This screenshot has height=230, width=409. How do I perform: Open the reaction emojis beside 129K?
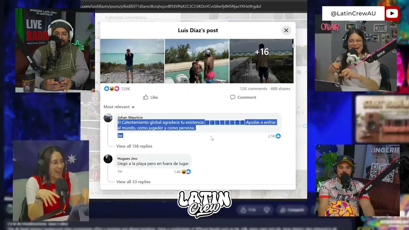[112, 88]
